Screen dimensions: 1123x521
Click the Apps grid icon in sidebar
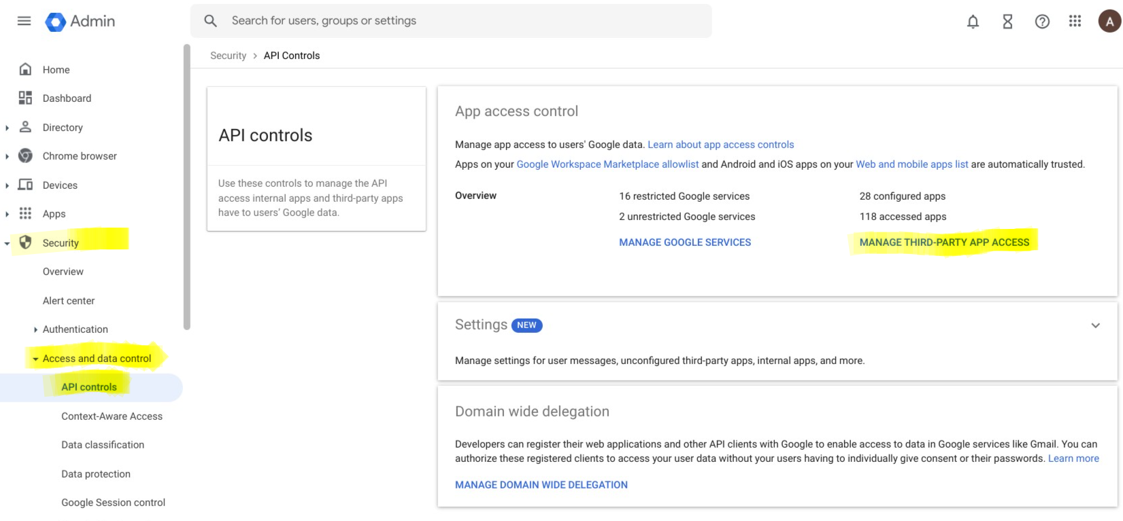(25, 213)
